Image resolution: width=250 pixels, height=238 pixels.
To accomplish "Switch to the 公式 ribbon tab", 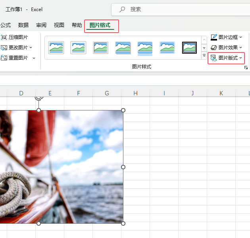I will pyautogui.click(x=6, y=25).
